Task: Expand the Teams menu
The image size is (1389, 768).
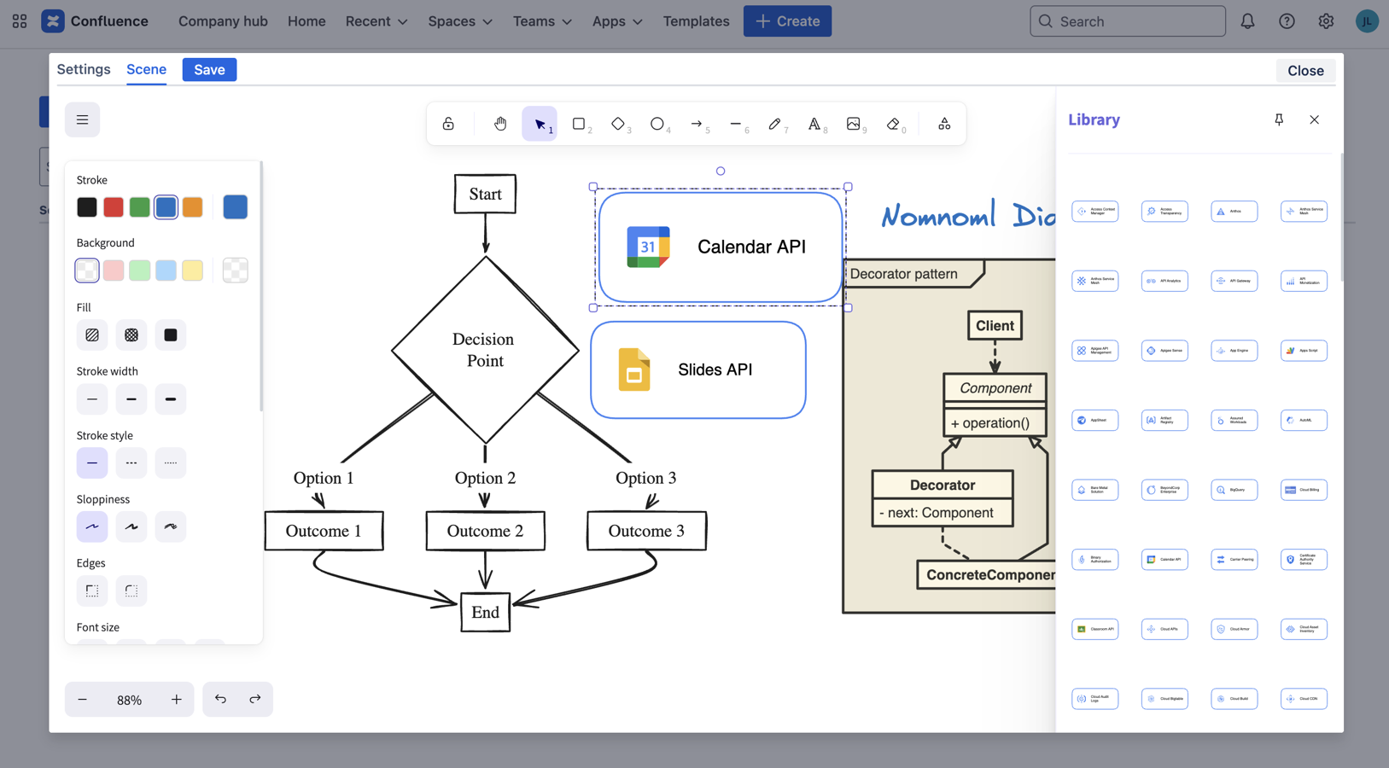Action: click(542, 21)
